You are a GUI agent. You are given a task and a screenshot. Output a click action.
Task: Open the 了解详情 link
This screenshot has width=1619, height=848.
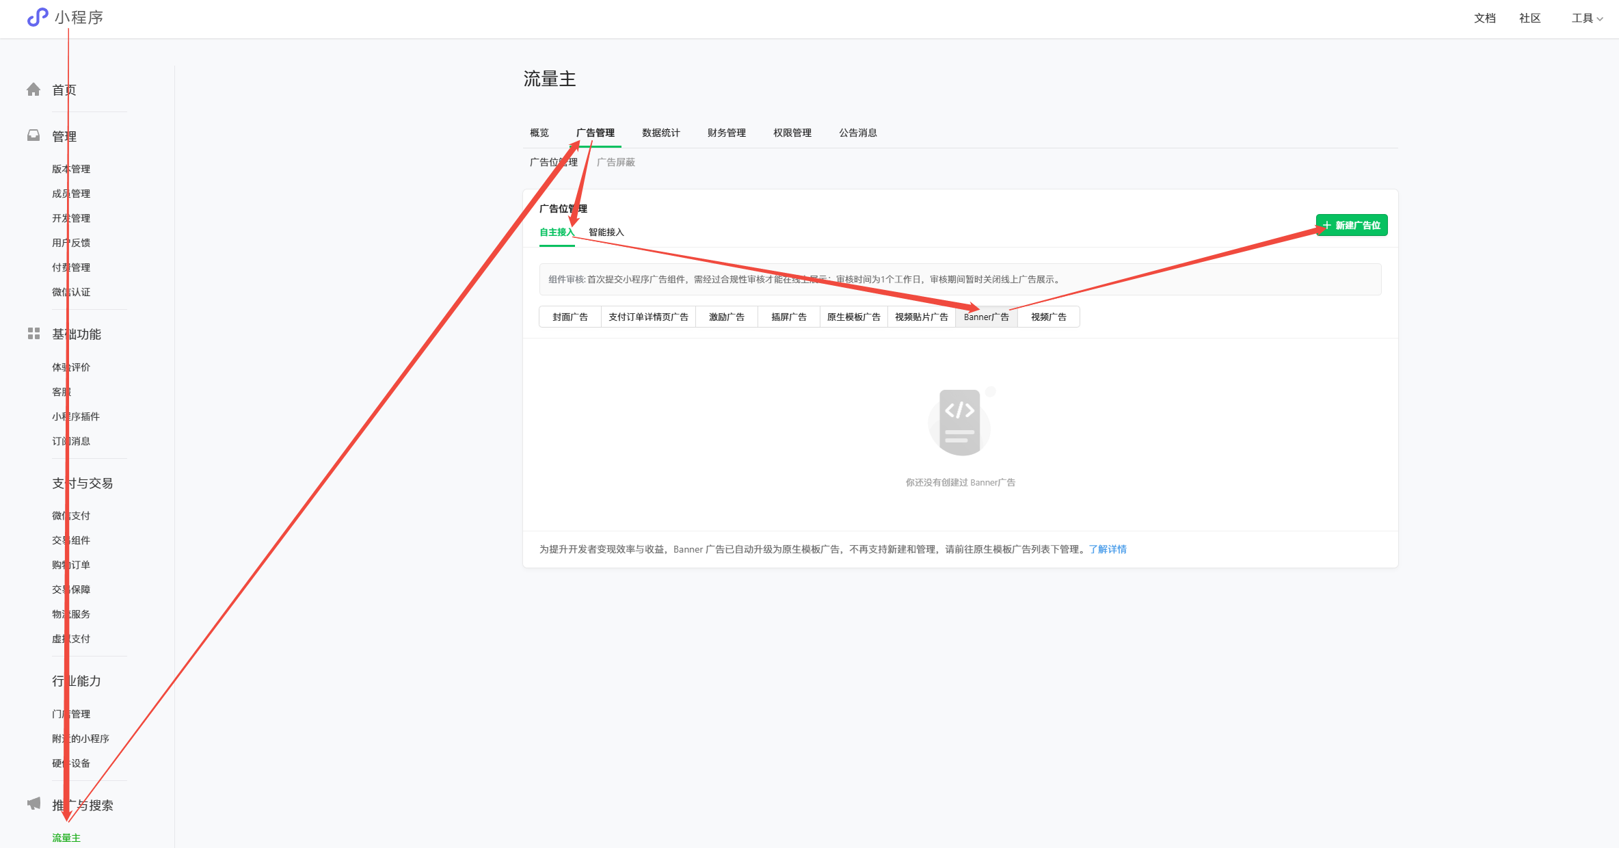coord(1108,549)
